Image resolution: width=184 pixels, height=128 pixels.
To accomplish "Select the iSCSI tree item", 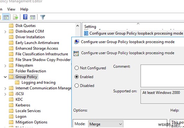I will coord(20,94).
